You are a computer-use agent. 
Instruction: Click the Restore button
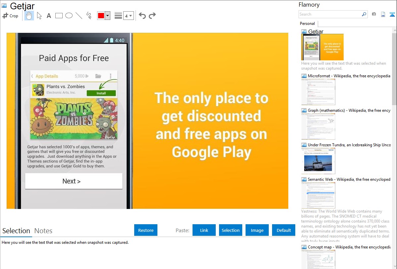[146, 230]
